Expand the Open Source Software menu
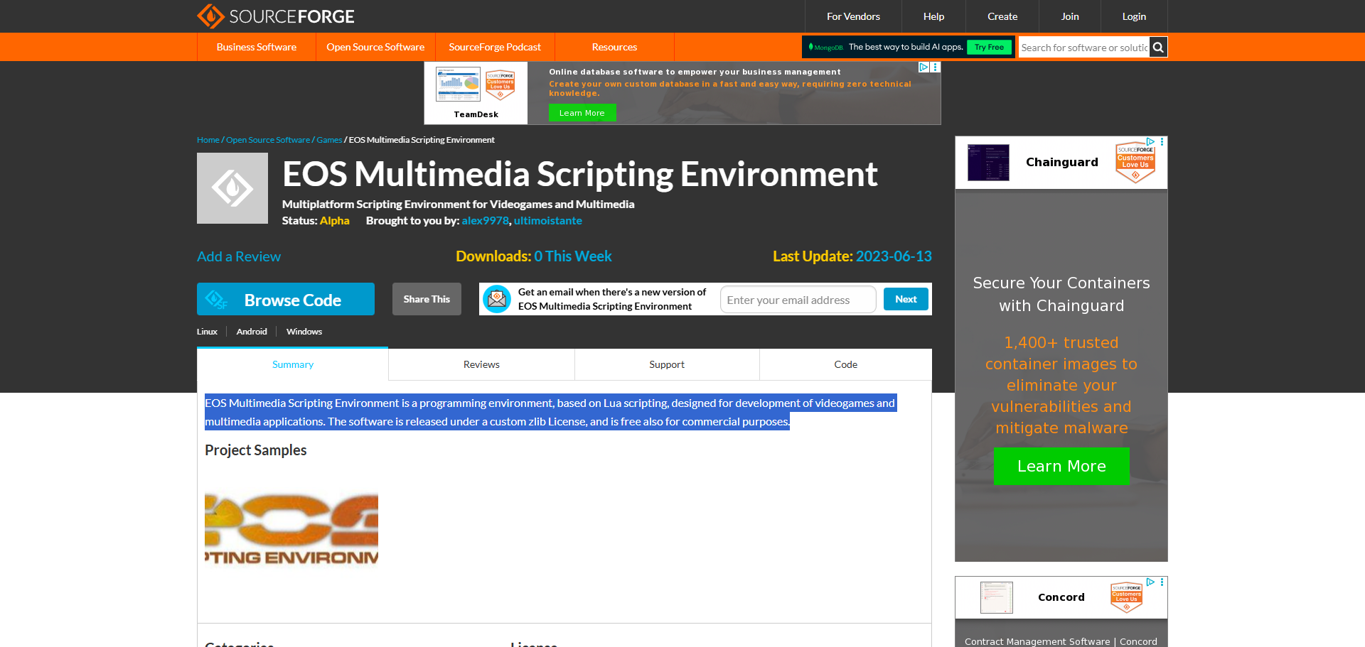This screenshot has width=1365, height=647. [x=375, y=47]
